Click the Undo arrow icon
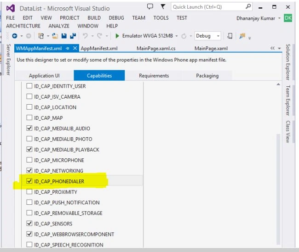 [85, 36]
